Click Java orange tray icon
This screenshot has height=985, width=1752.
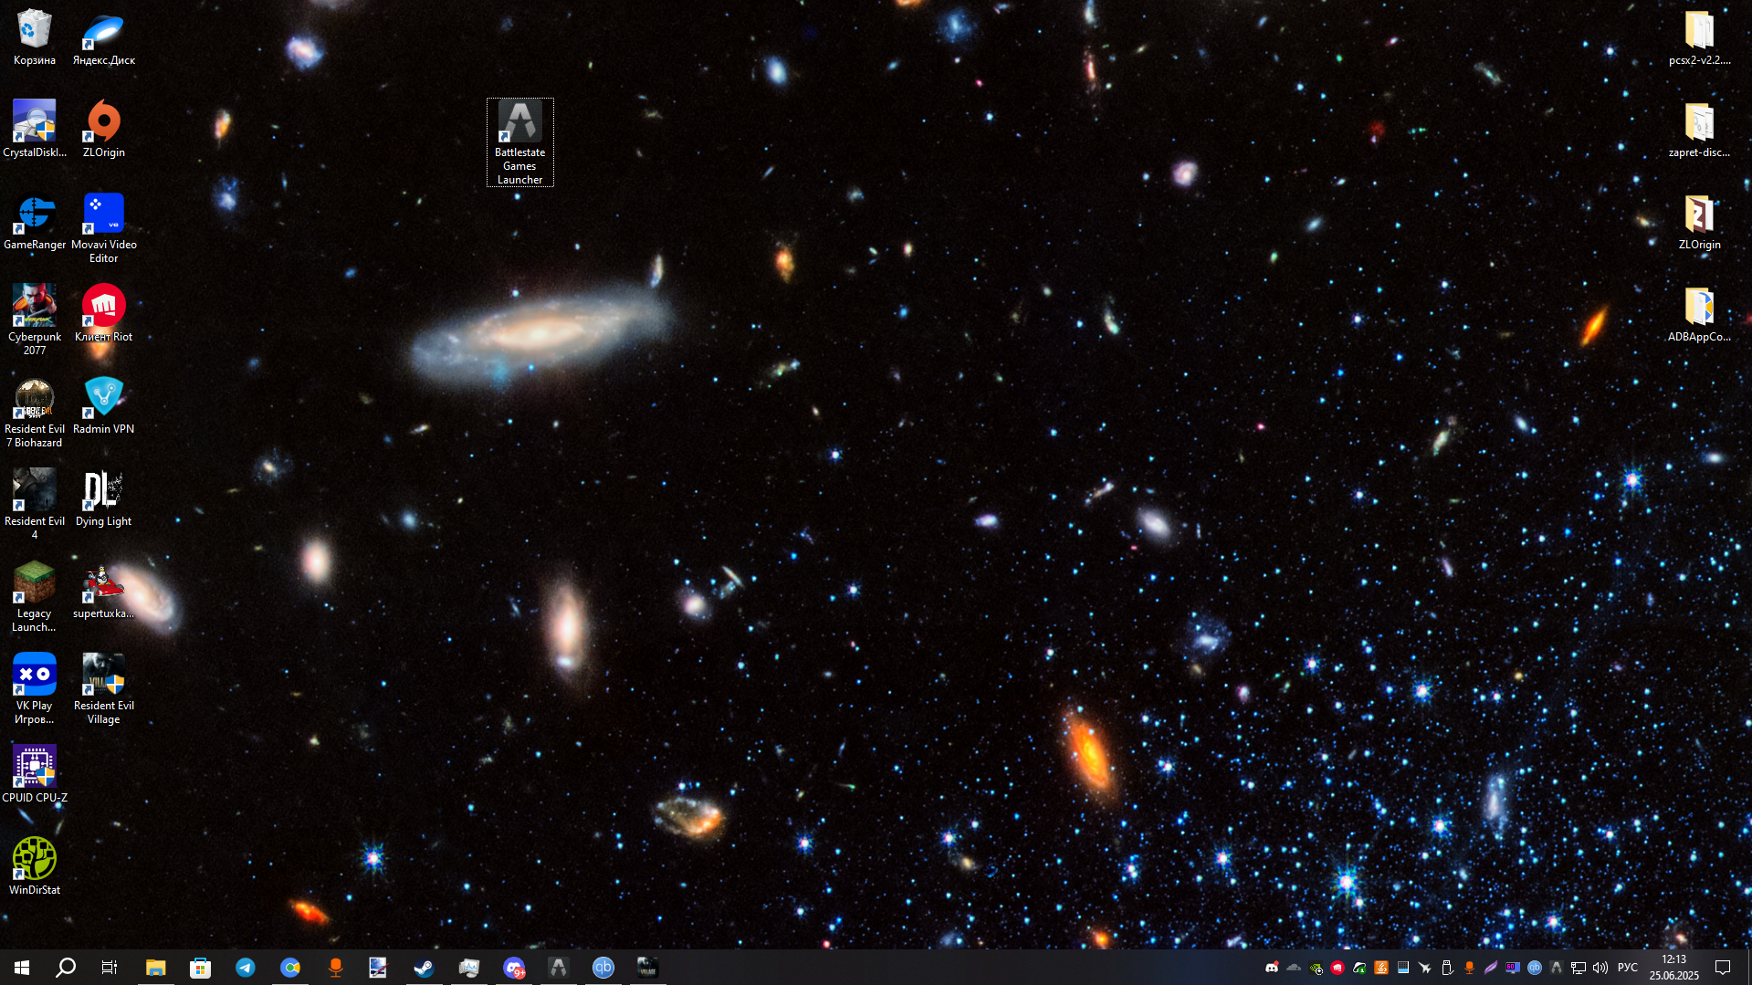(1381, 968)
